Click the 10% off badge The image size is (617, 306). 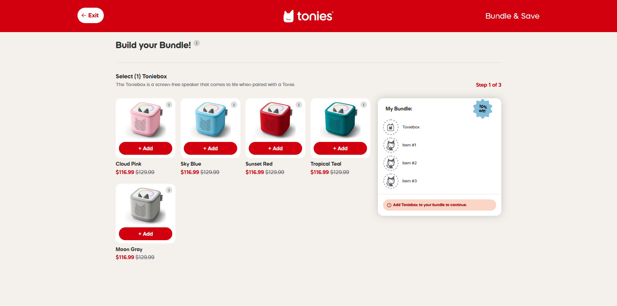click(483, 109)
